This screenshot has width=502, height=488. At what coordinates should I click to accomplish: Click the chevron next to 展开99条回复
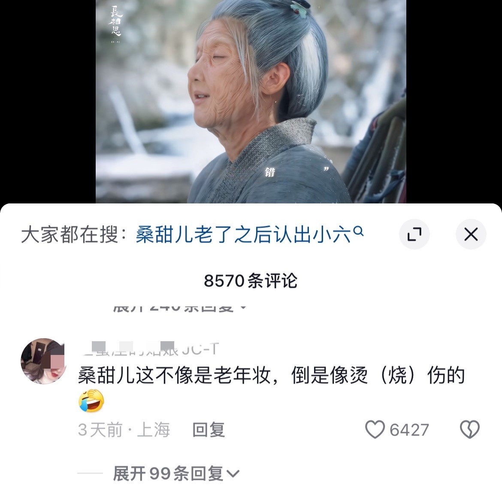[x=233, y=473]
